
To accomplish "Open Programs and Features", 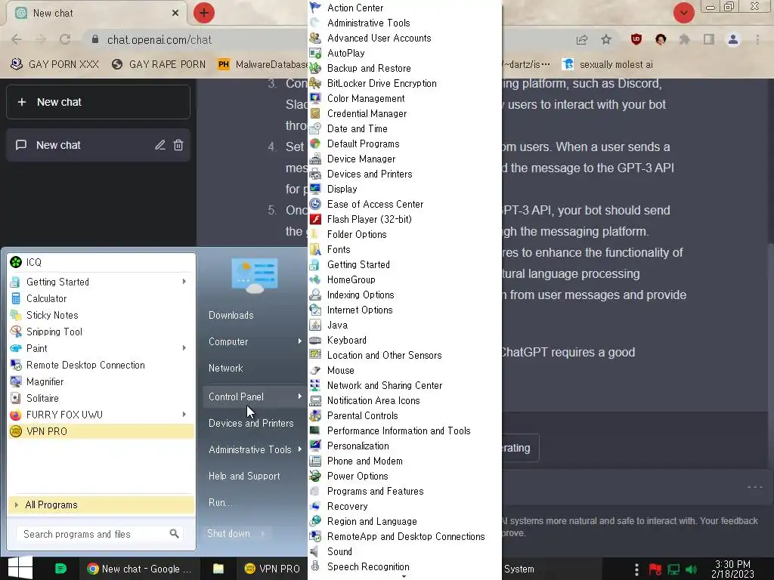I will tap(375, 491).
